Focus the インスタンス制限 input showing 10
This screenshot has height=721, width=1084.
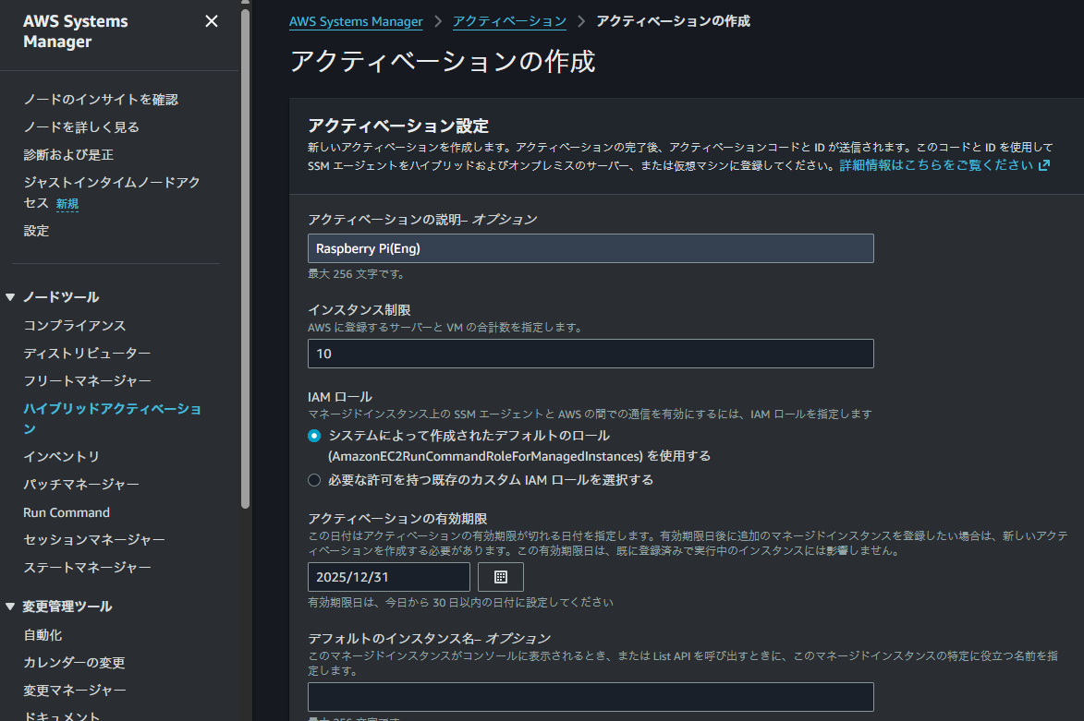coord(591,353)
